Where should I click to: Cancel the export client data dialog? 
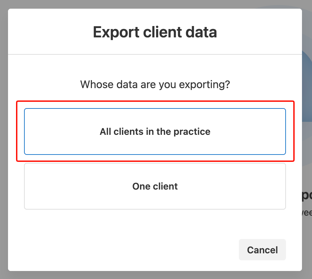(x=262, y=250)
